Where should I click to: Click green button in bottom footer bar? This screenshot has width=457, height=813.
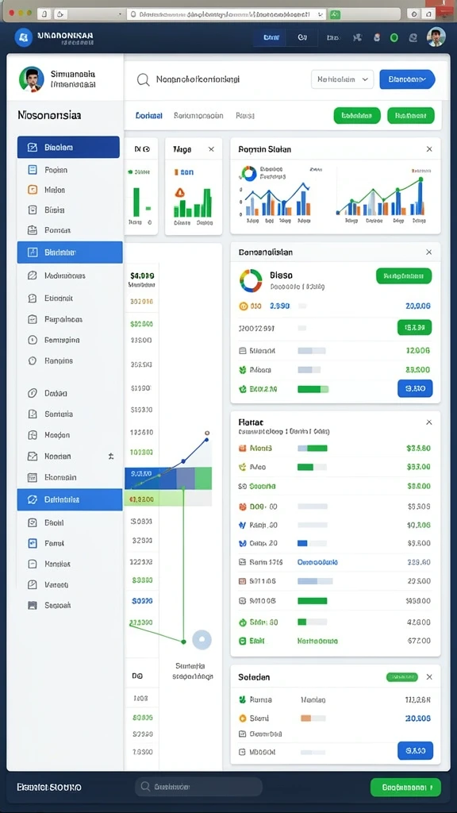click(x=405, y=787)
